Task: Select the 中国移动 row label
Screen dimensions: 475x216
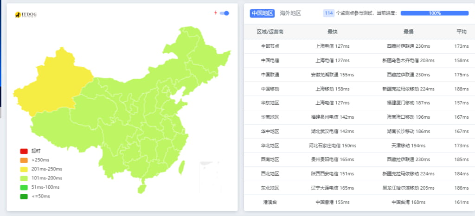Action: [x=270, y=89]
